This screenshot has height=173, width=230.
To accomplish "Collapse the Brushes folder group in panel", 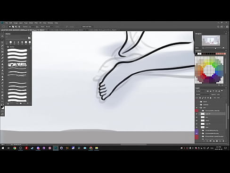I will coord(7,47).
